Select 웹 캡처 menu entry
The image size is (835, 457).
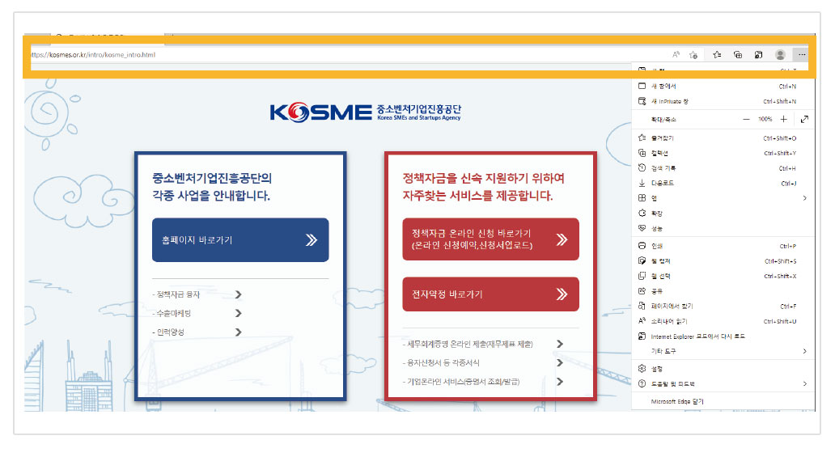[x=723, y=261]
